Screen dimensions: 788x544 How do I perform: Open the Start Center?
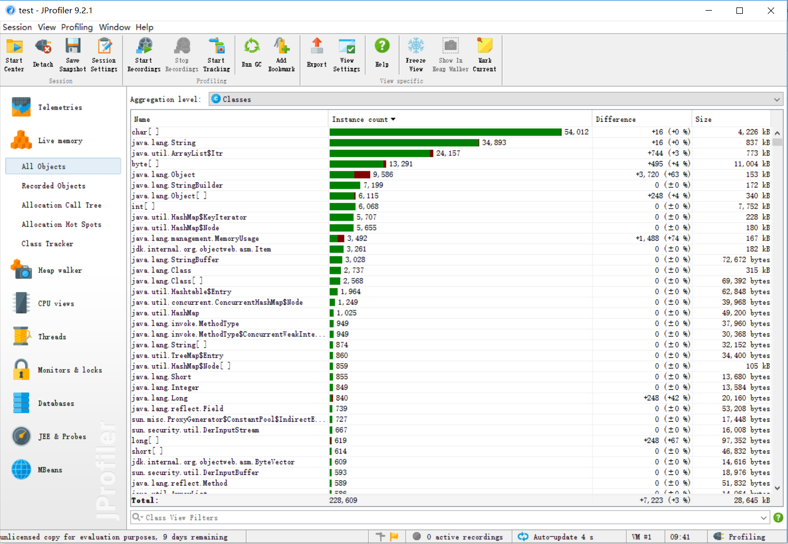pos(14,55)
